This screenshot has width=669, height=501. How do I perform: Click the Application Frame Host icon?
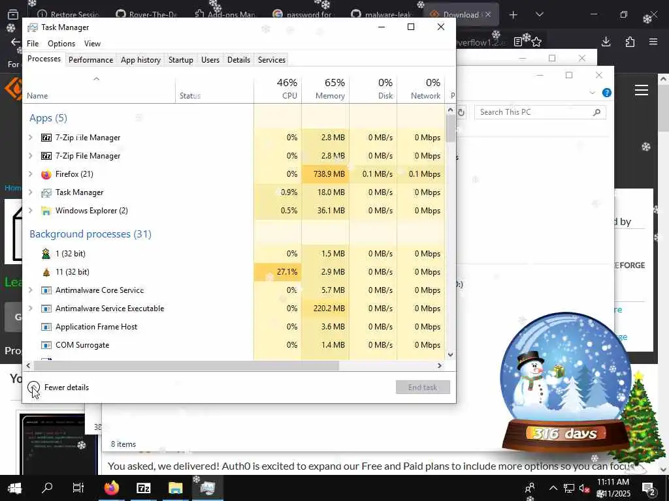click(x=46, y=327)
